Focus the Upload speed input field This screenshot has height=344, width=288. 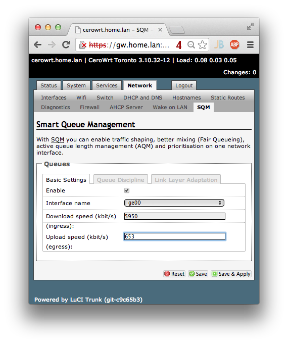pos(175,236)
